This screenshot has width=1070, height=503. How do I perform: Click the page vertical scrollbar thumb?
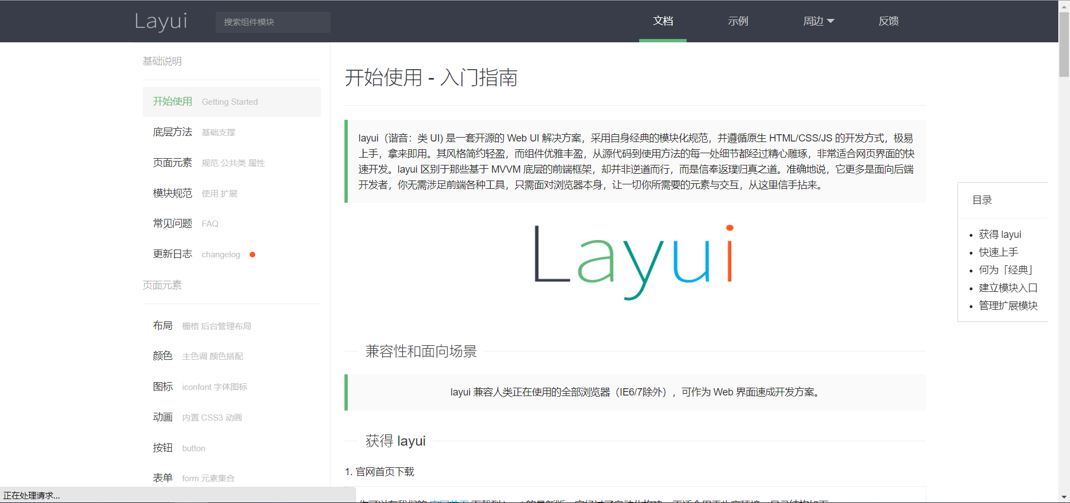(1064, 45)
